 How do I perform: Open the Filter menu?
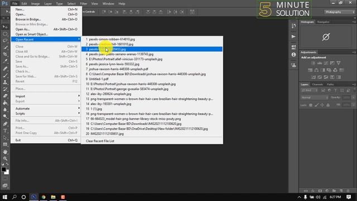click(83, 4)
